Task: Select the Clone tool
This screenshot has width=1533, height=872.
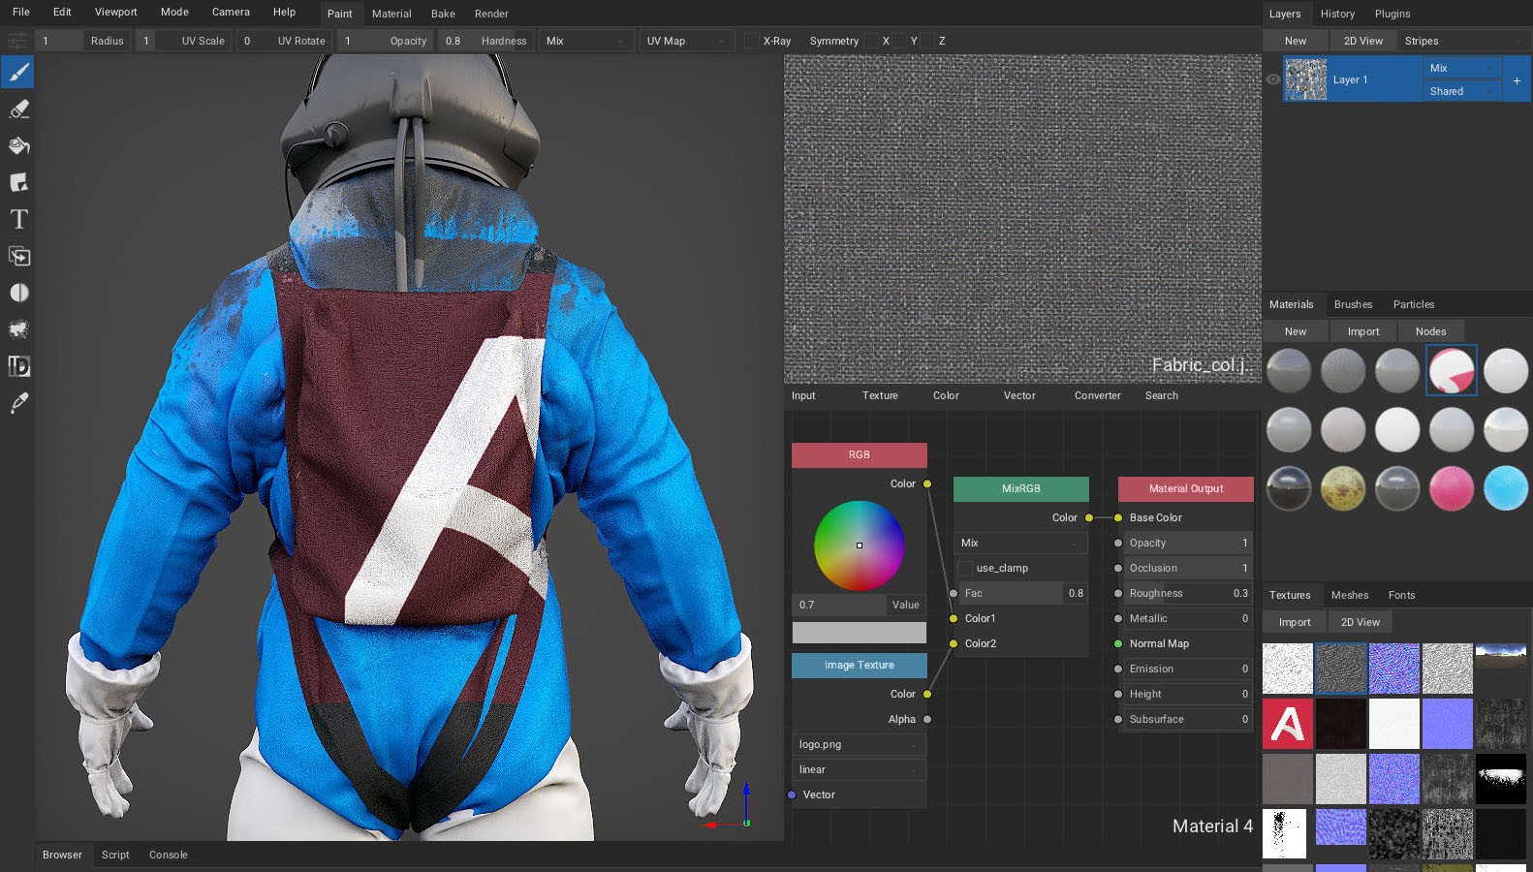Action: click(x=18, y=257)
